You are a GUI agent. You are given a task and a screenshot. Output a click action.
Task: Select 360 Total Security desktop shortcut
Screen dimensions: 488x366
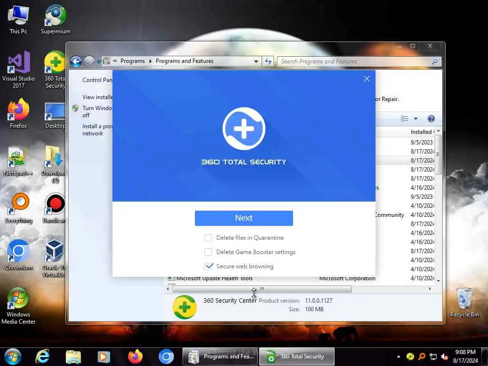click(55, 70)
